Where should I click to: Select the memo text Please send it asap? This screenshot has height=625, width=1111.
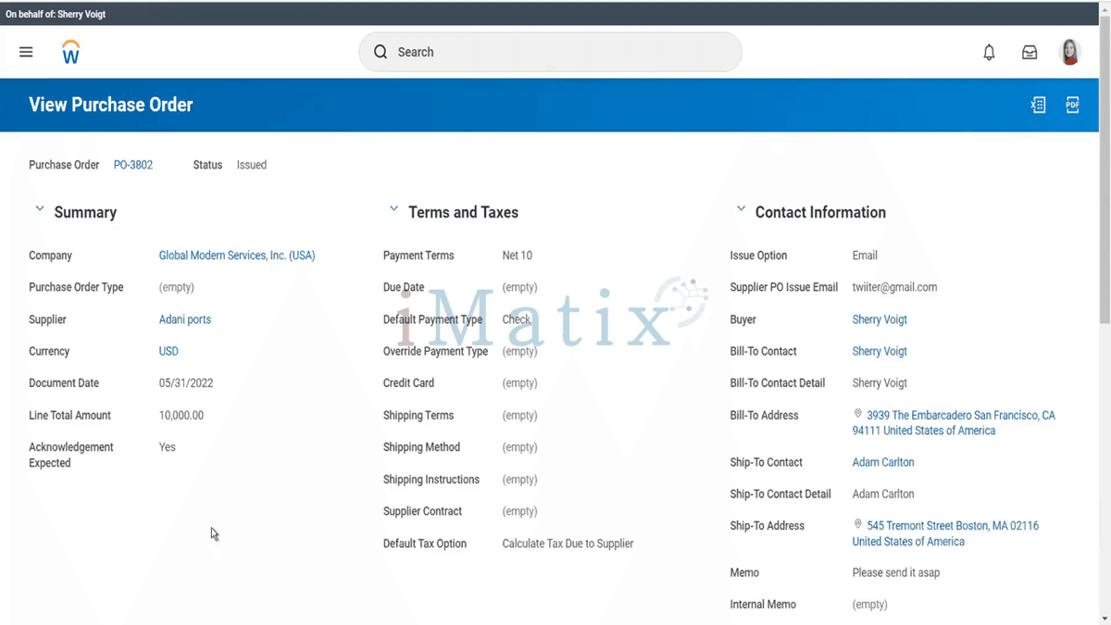pos(896,572)
